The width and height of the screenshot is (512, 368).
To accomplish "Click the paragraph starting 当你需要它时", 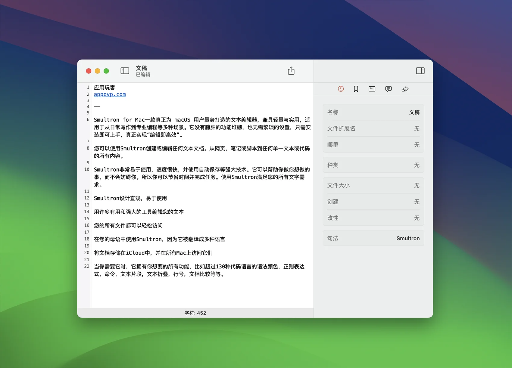I will tap(199, 270).
